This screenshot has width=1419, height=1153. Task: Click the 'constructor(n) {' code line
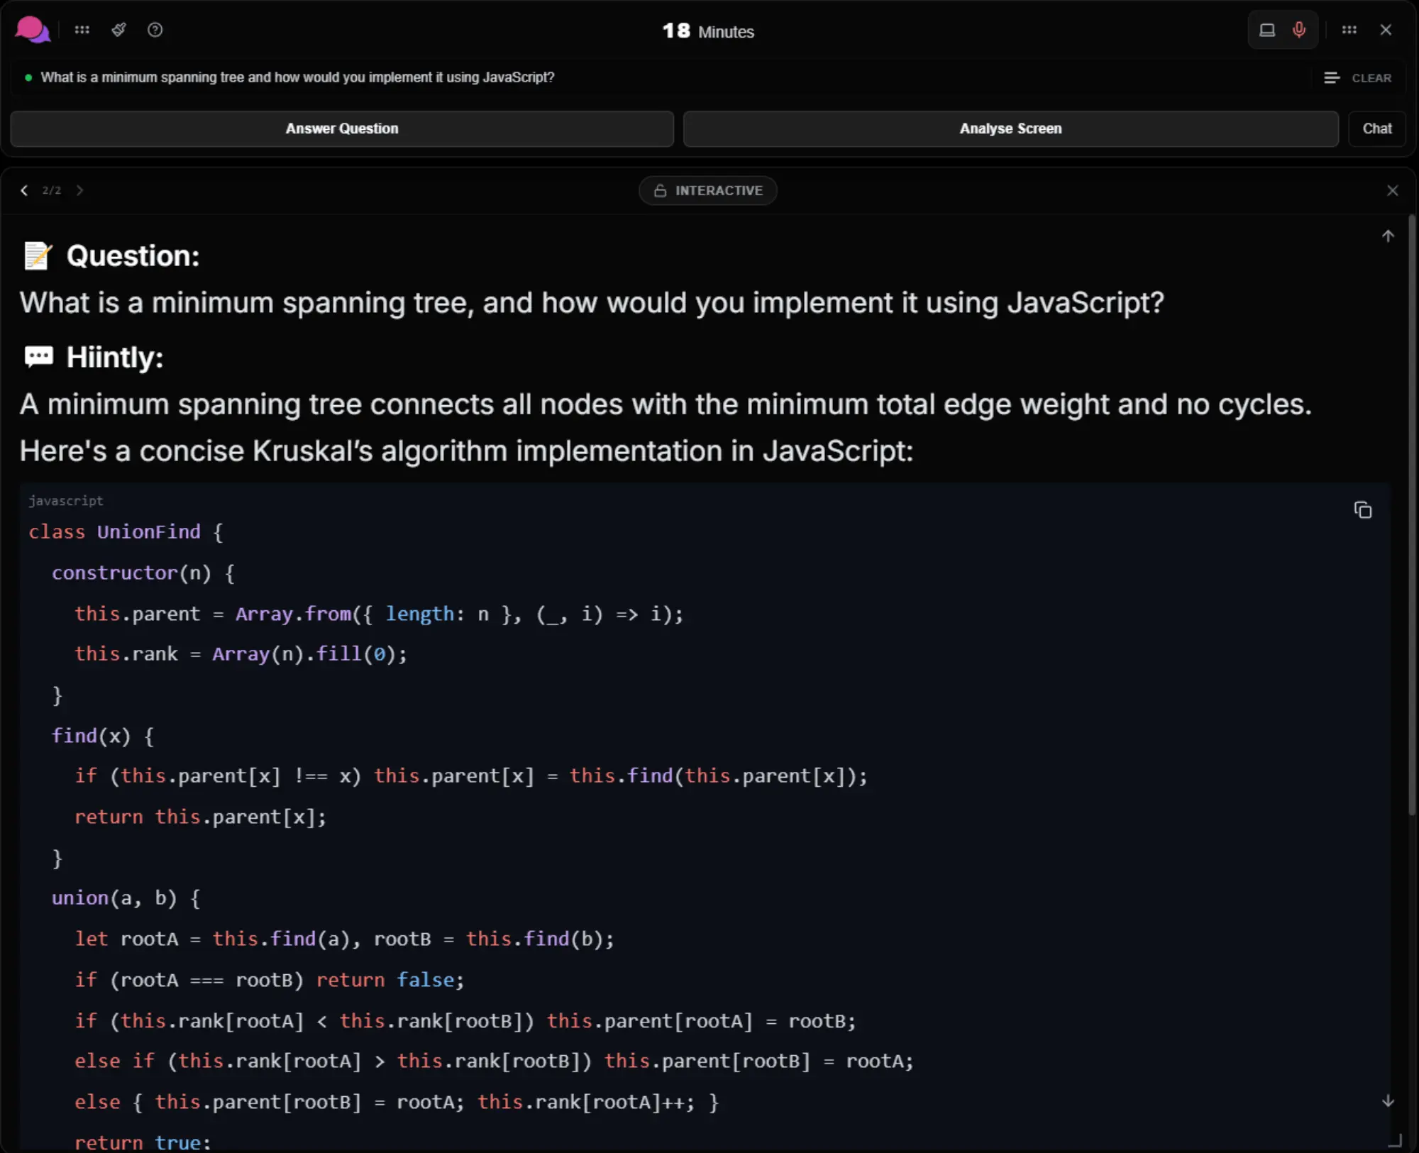point(143,573)
